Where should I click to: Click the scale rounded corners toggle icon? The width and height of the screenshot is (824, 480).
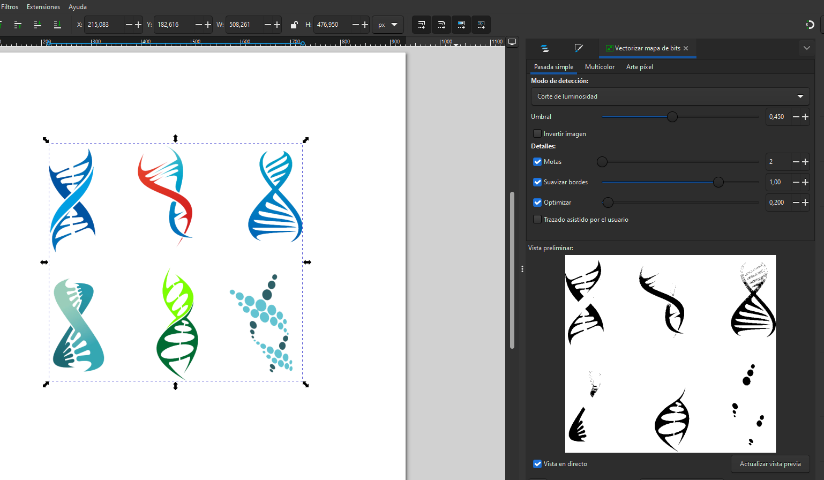(x=441, y=25)
